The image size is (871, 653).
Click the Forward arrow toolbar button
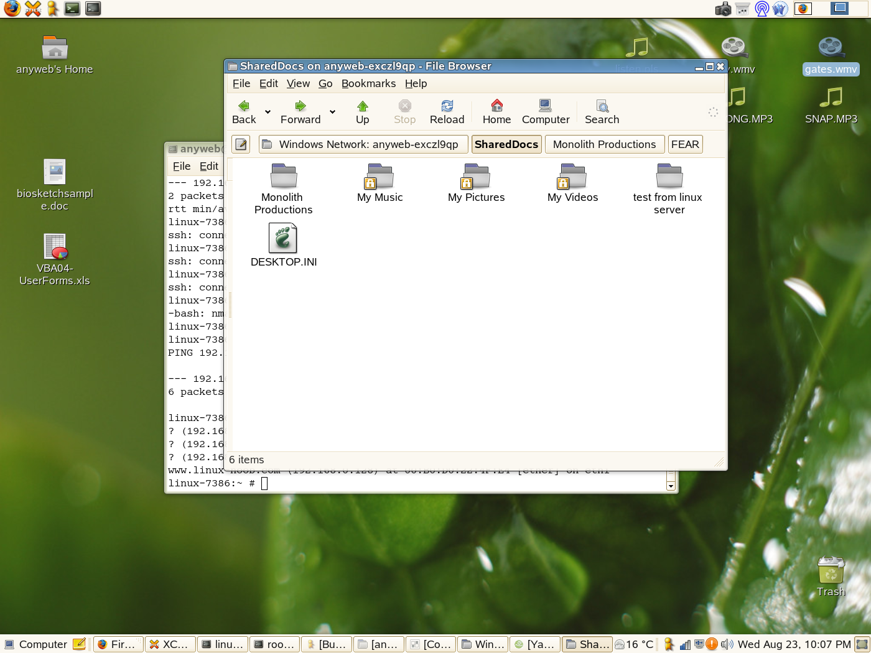pyautogui.click(x=300, y=112)
